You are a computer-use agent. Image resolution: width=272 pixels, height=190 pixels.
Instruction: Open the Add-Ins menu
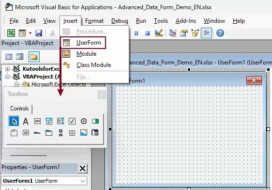point(186,21)
